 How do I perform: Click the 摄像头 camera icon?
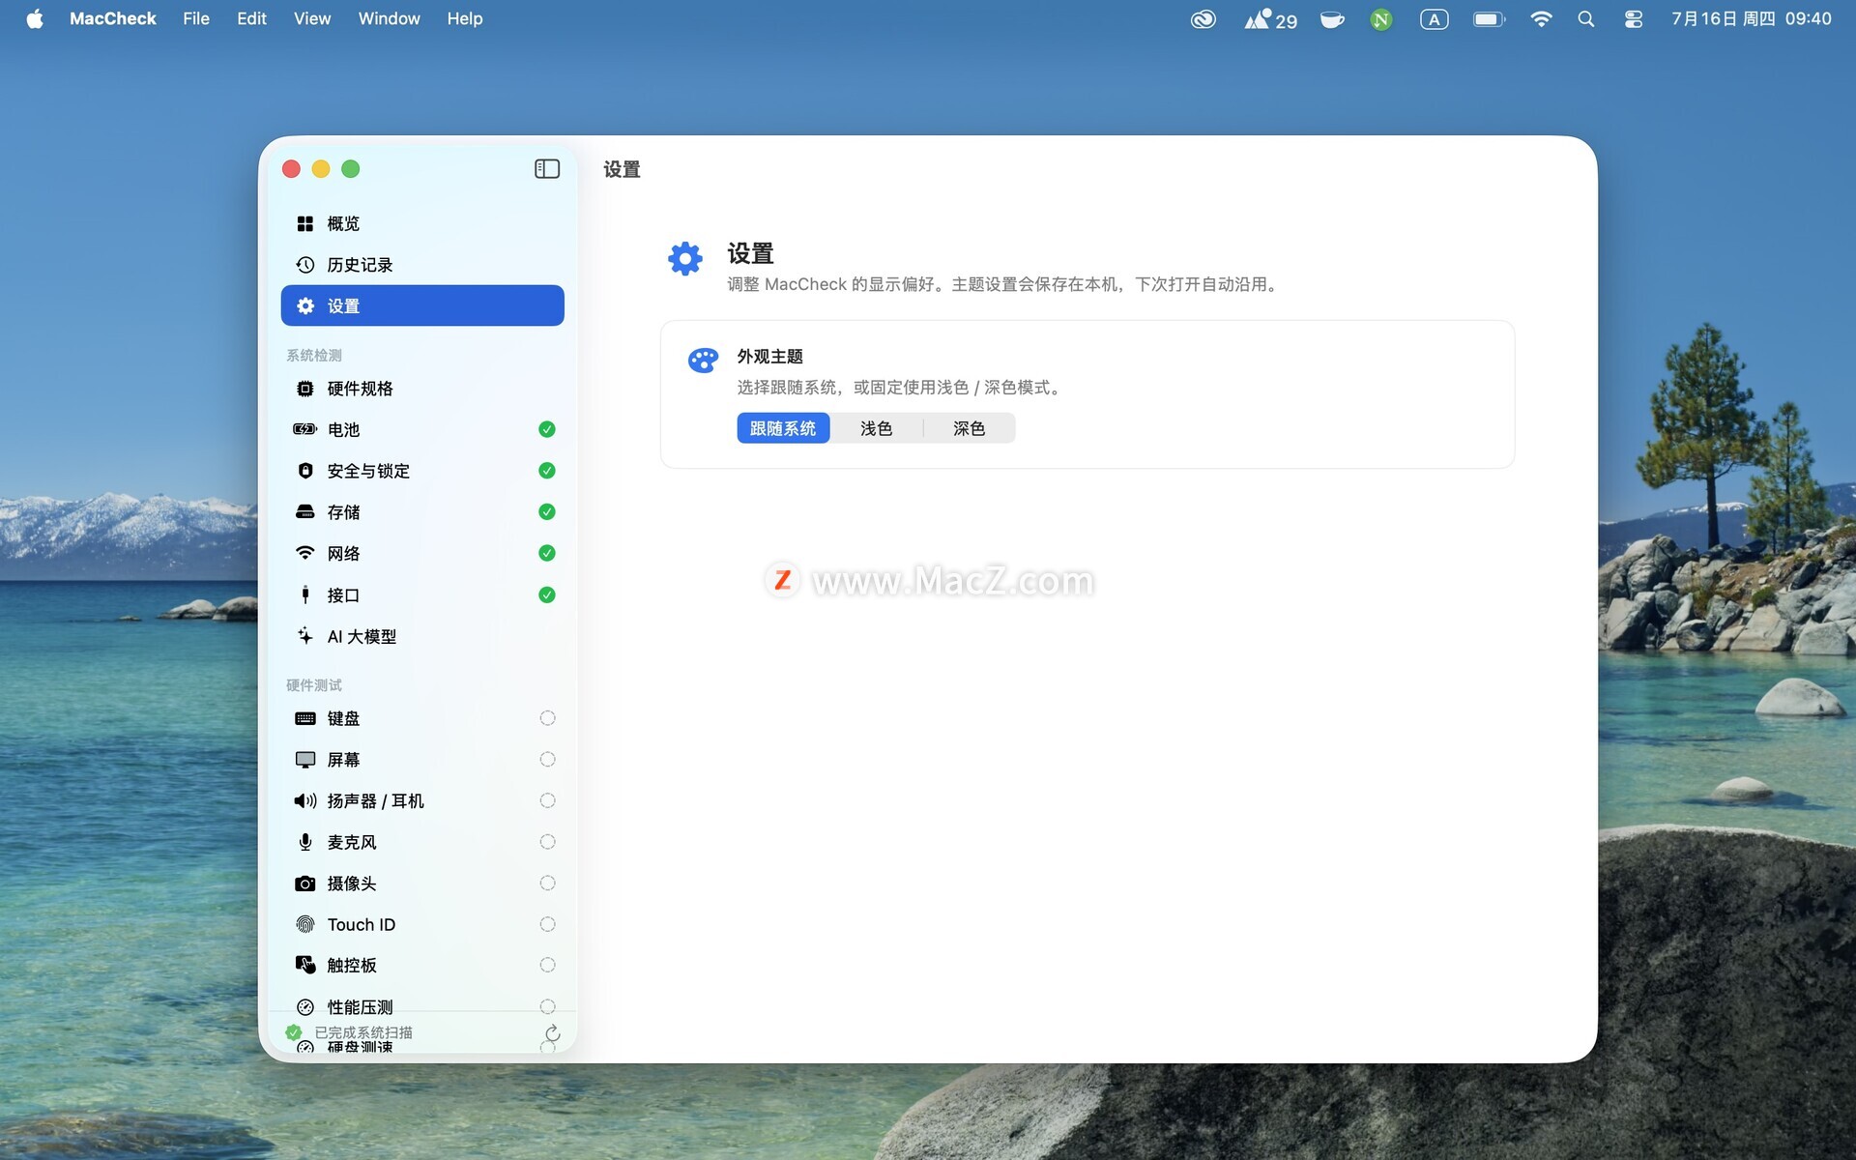coord(305,884)
